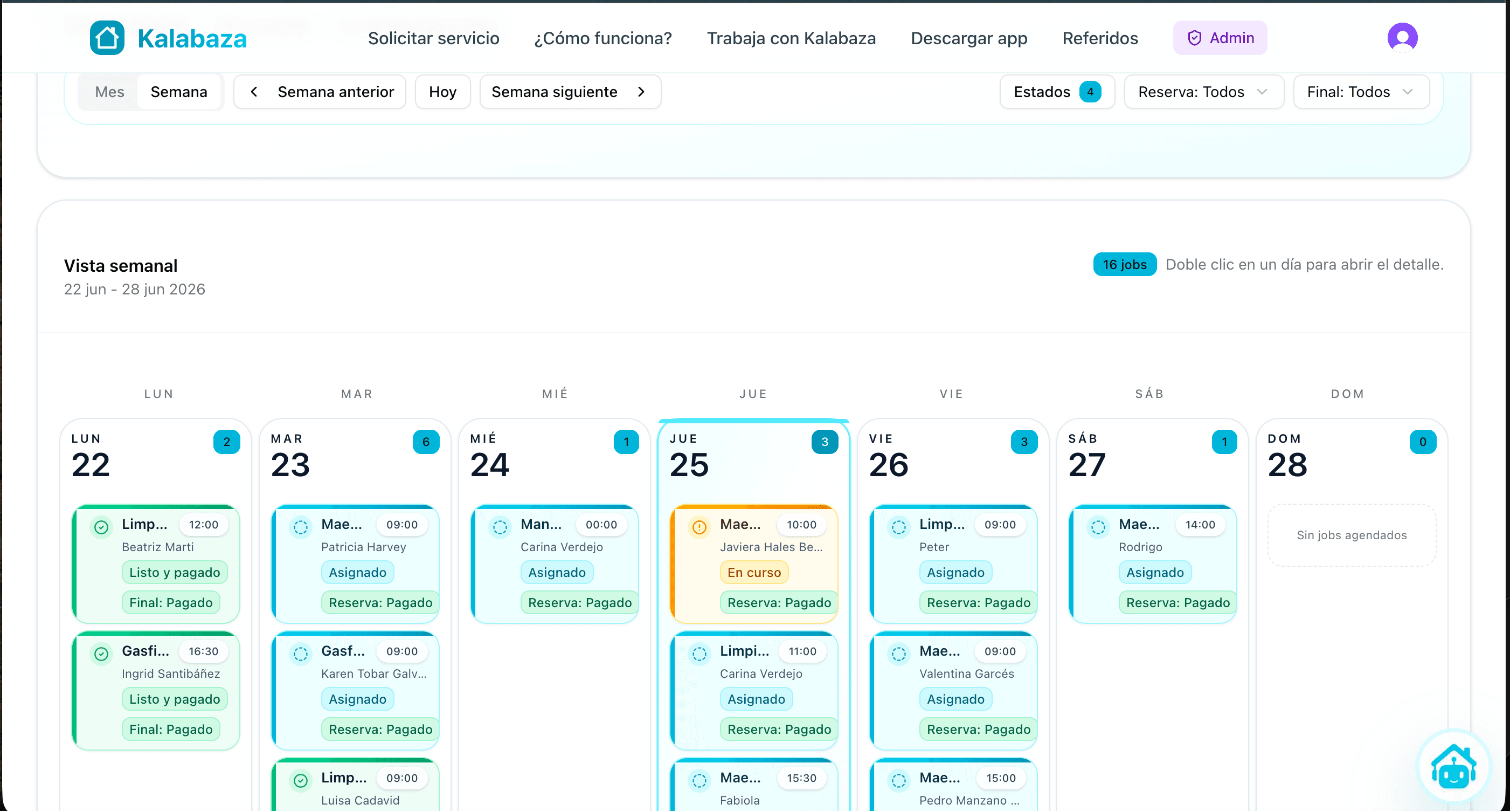
Task: Click the job count badge on Tuesday 23
Action: pyautogui.click(x=426, y=442)
